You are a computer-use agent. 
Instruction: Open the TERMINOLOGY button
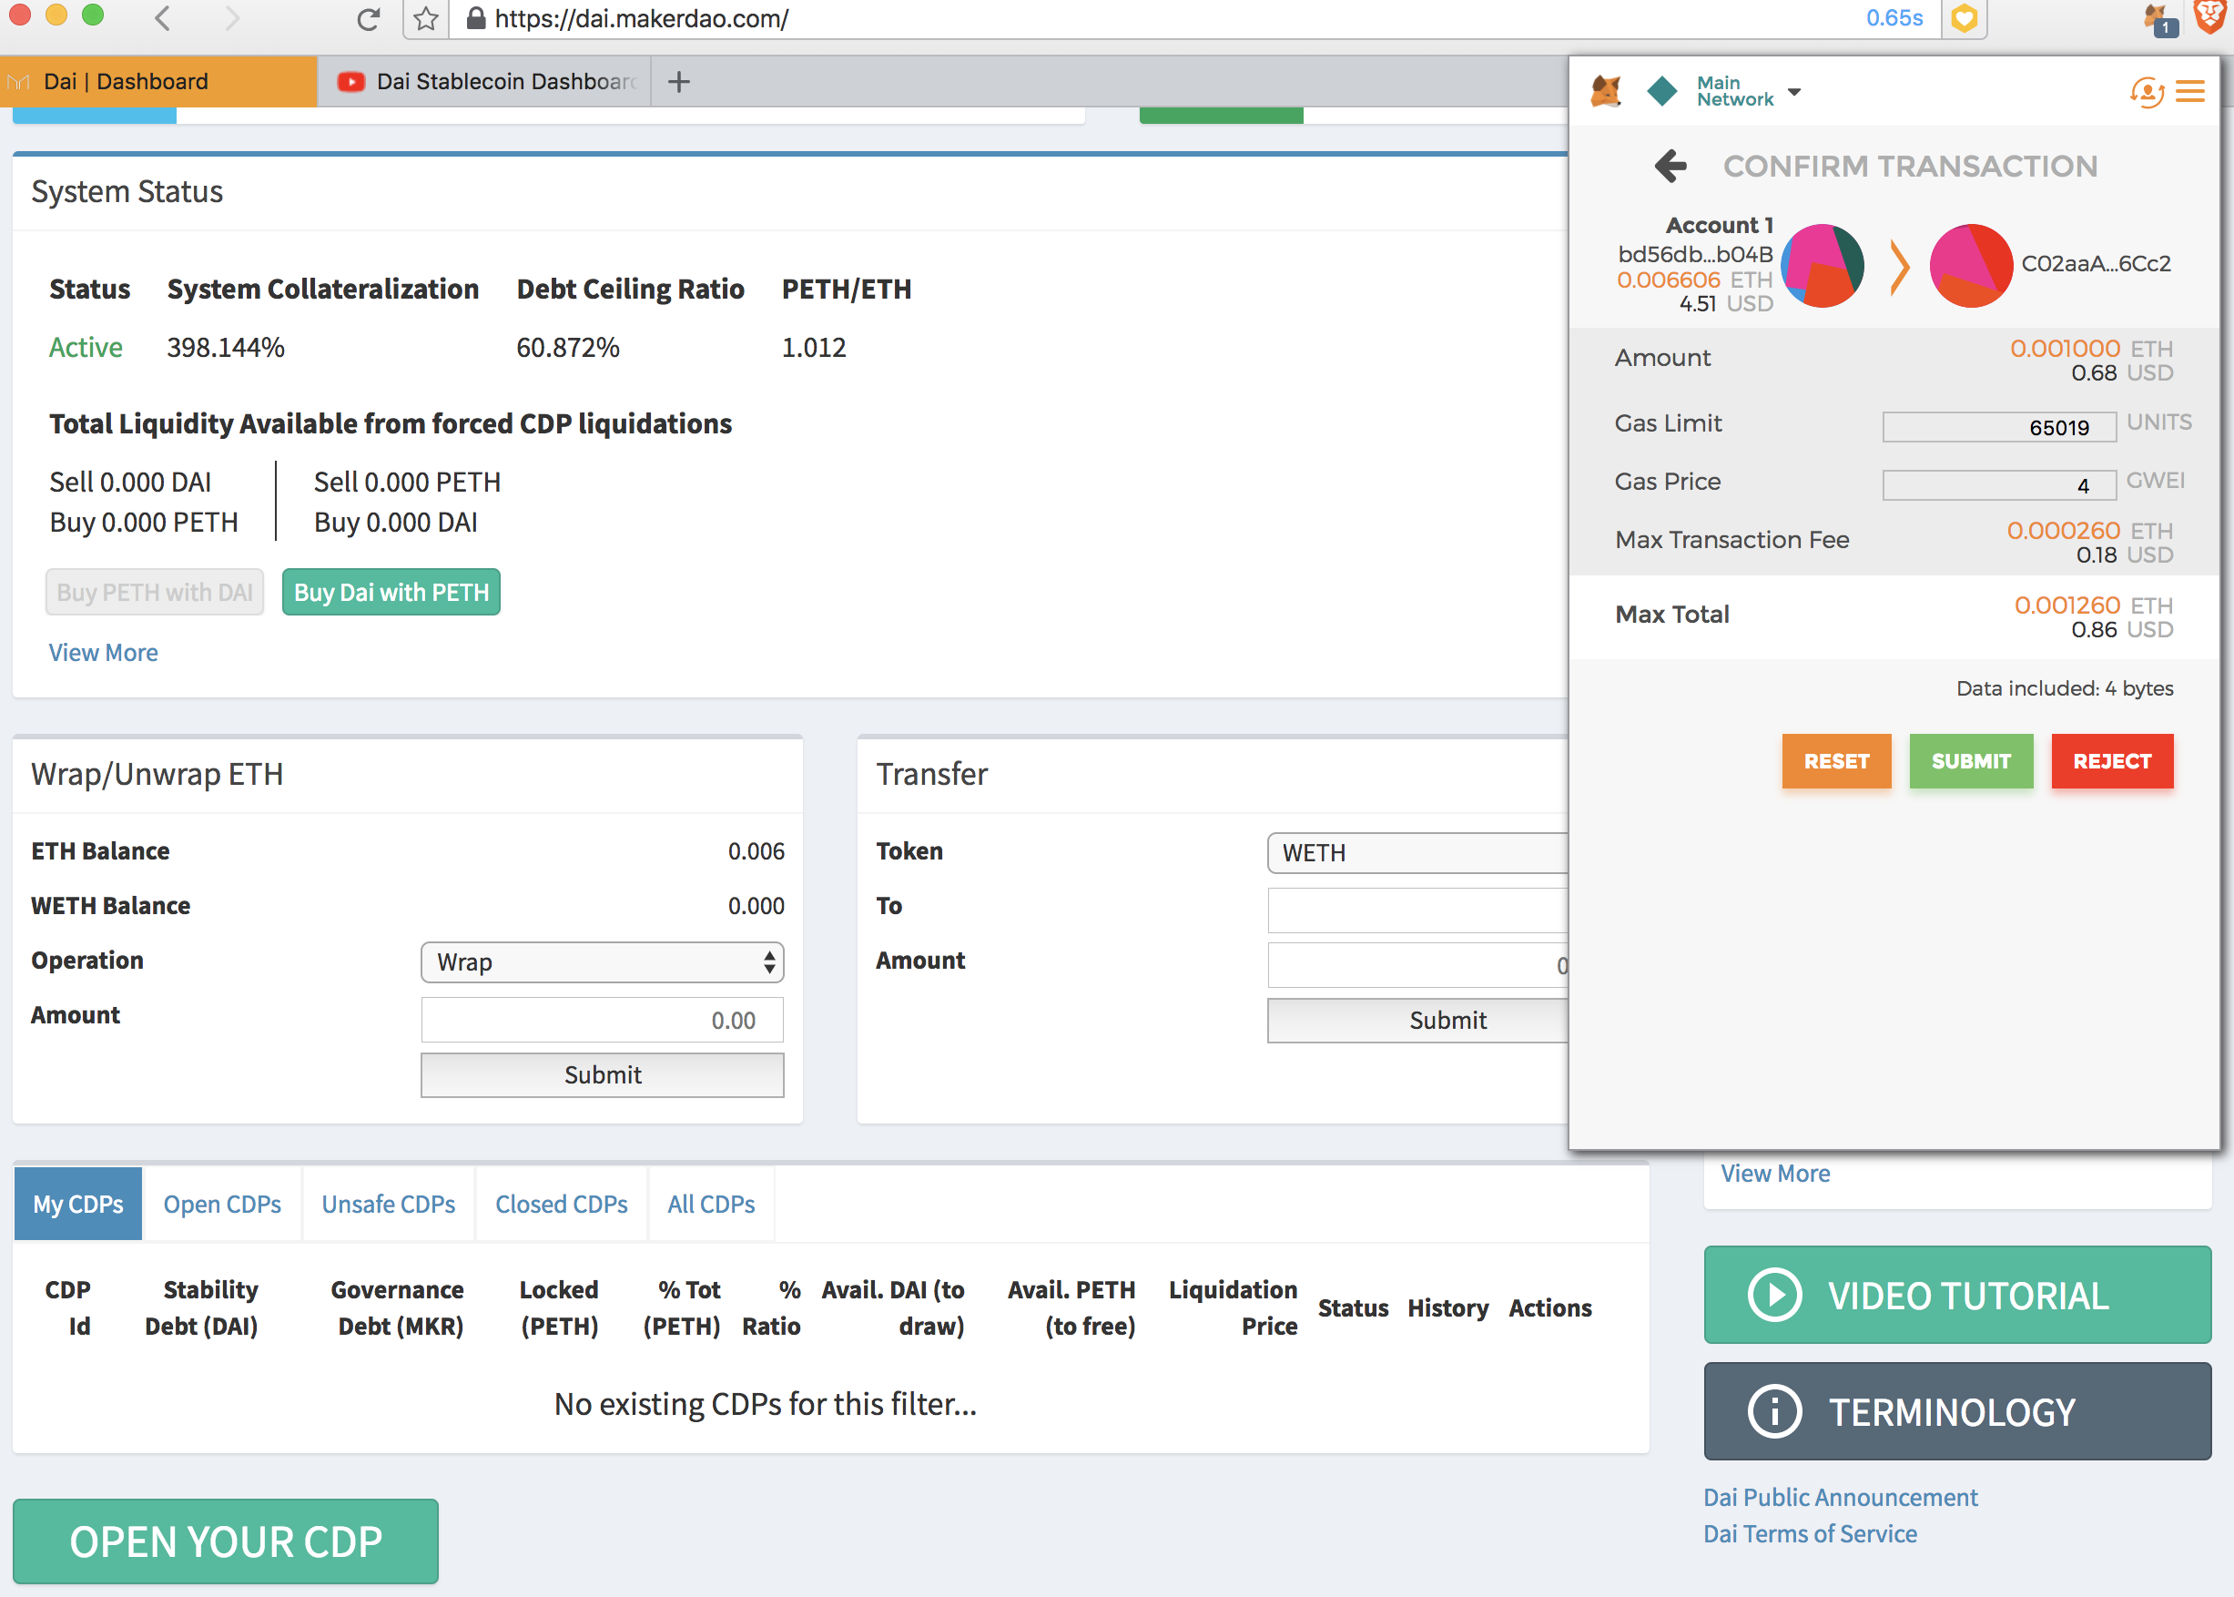coord(1956,1412)
